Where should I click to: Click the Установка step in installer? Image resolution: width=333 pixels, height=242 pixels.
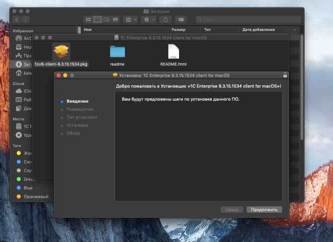[x=77, y=126]
